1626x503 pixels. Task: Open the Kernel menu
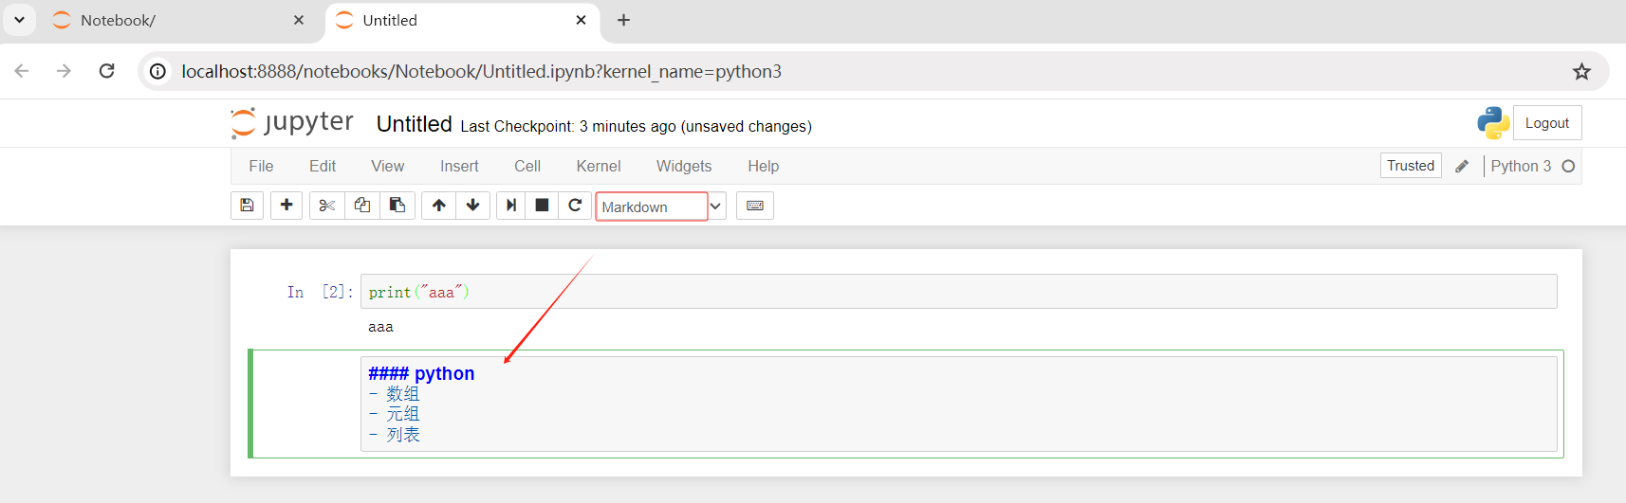[599, 166]
